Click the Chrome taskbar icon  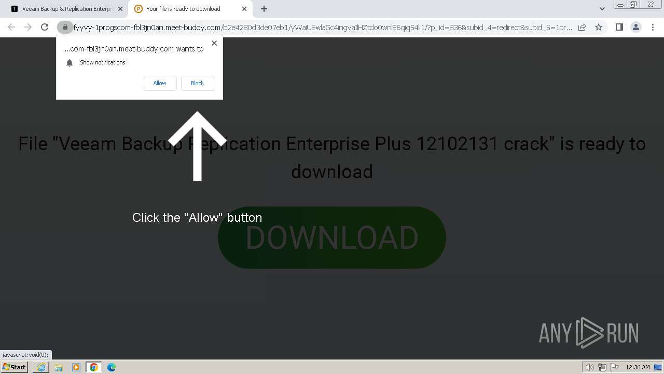tap(94, 367)
